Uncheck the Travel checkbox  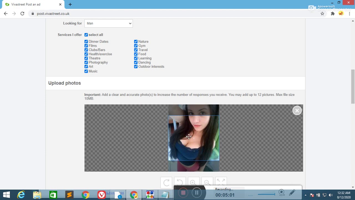pyautogui.click(x=136, y=50)
